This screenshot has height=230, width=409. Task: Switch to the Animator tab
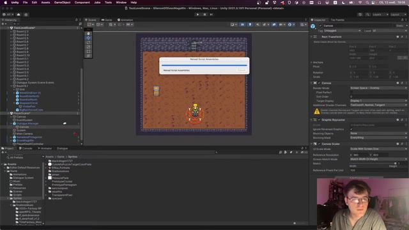point(45,148)
